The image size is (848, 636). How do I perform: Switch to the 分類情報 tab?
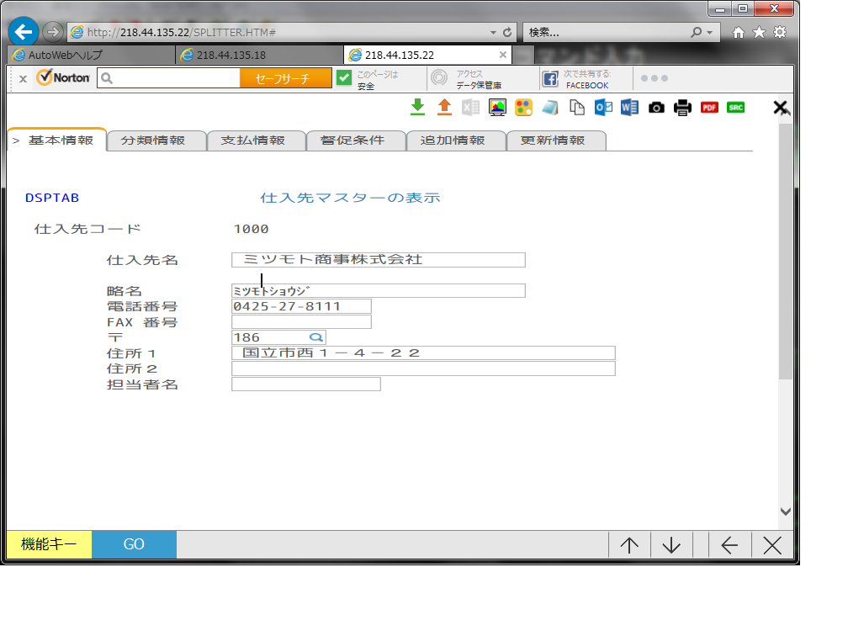156,141
